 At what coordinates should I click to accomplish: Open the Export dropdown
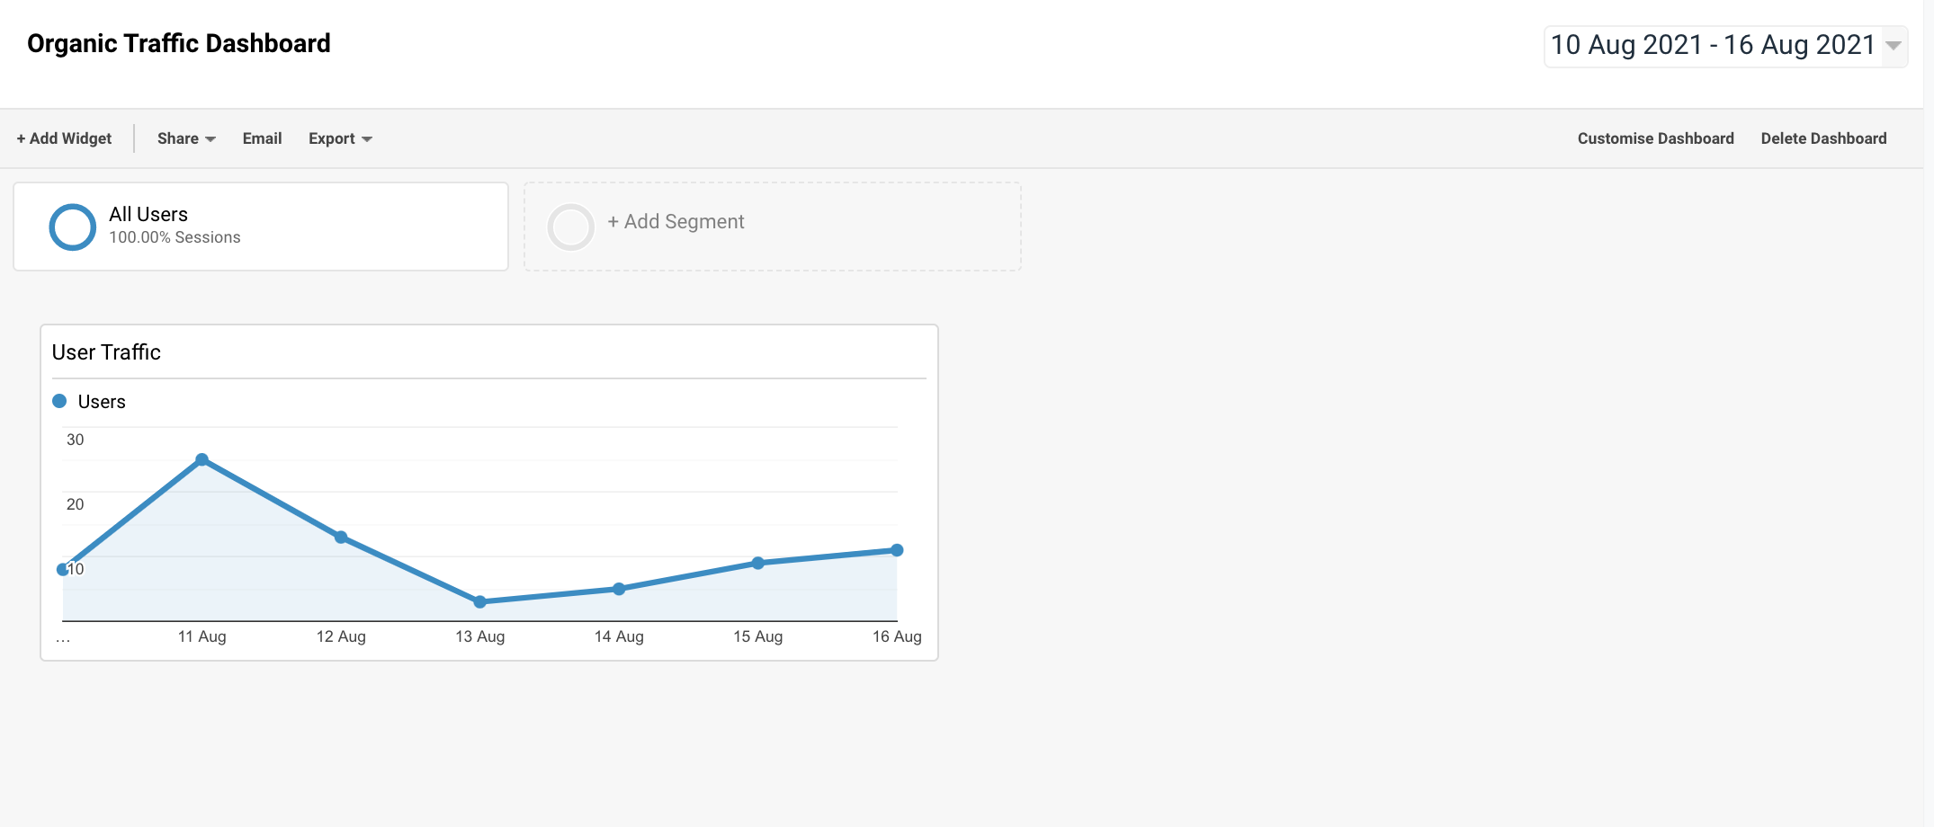click(x=339, y=138)
